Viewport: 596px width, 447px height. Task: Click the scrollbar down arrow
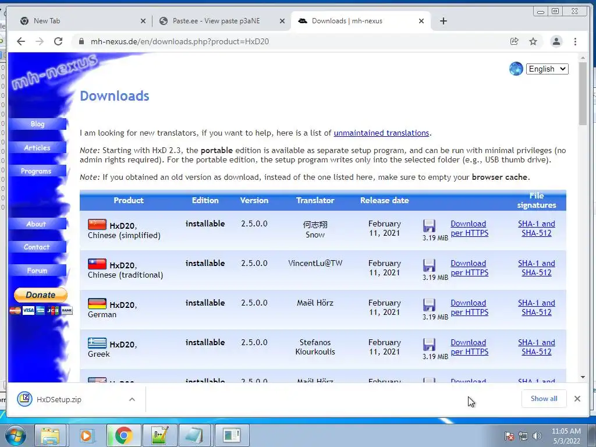coord(583,377)
